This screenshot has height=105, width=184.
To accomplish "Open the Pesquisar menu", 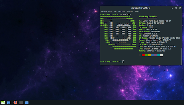I will pos(122,12).
